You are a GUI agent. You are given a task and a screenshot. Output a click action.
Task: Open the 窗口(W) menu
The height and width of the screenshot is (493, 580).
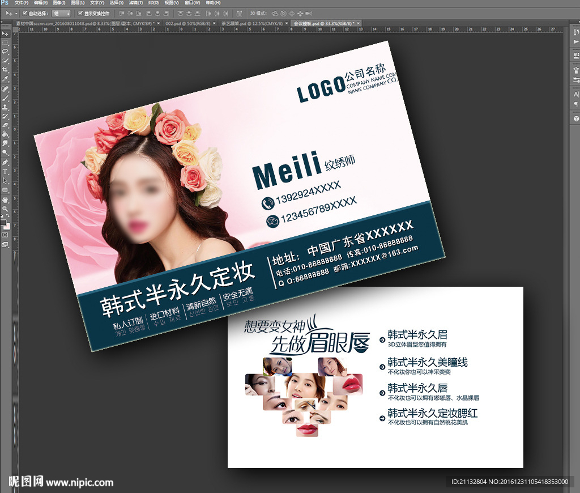[193, 3]
